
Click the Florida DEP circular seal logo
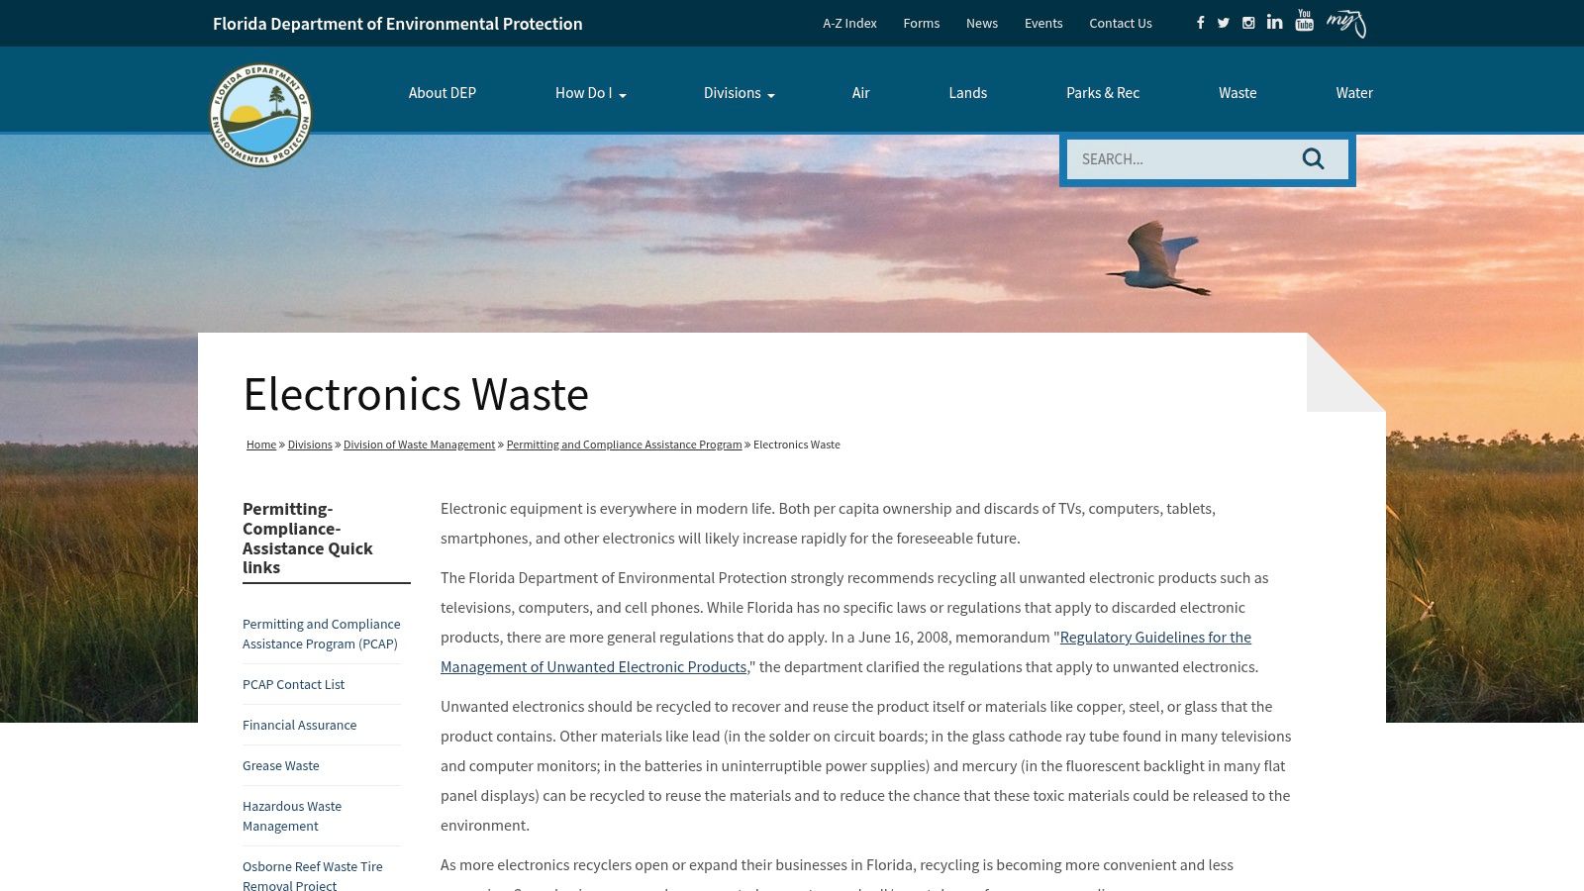click(260, 114)
